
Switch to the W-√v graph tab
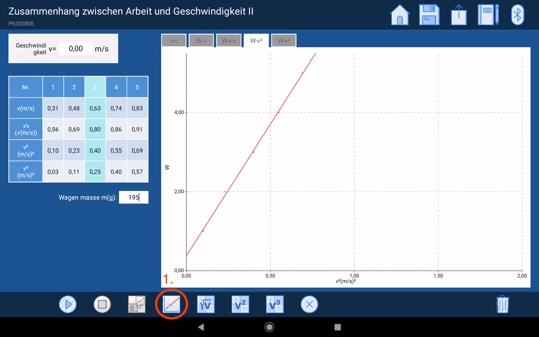(x=229, y=40)
